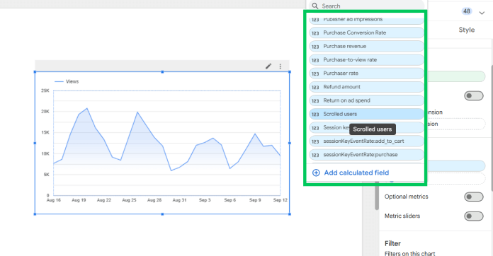Viewport: 493px width, 256px height.
Task: Click the 123 icon beside Purchaser rate
Action: [315, 74]
